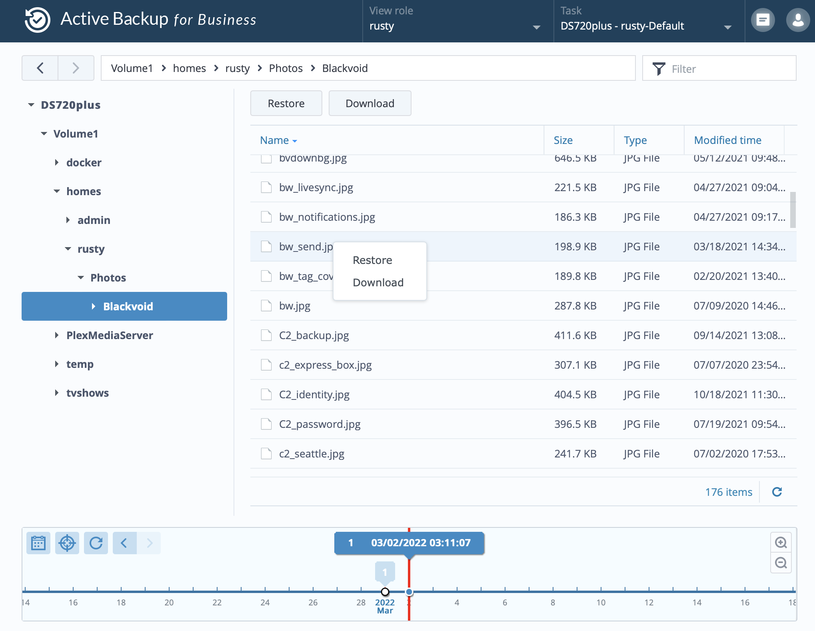The image size is (815, 631).
Task: Click into the Filter input field
Action: tap(719, 69)
